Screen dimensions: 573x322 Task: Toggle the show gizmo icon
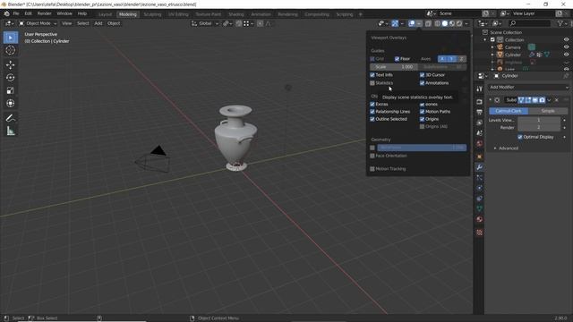pos(395,24)
